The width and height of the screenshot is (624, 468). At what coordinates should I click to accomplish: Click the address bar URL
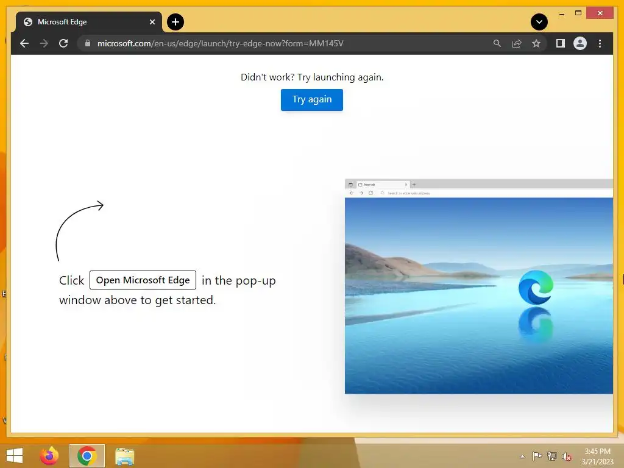point(221,43)
